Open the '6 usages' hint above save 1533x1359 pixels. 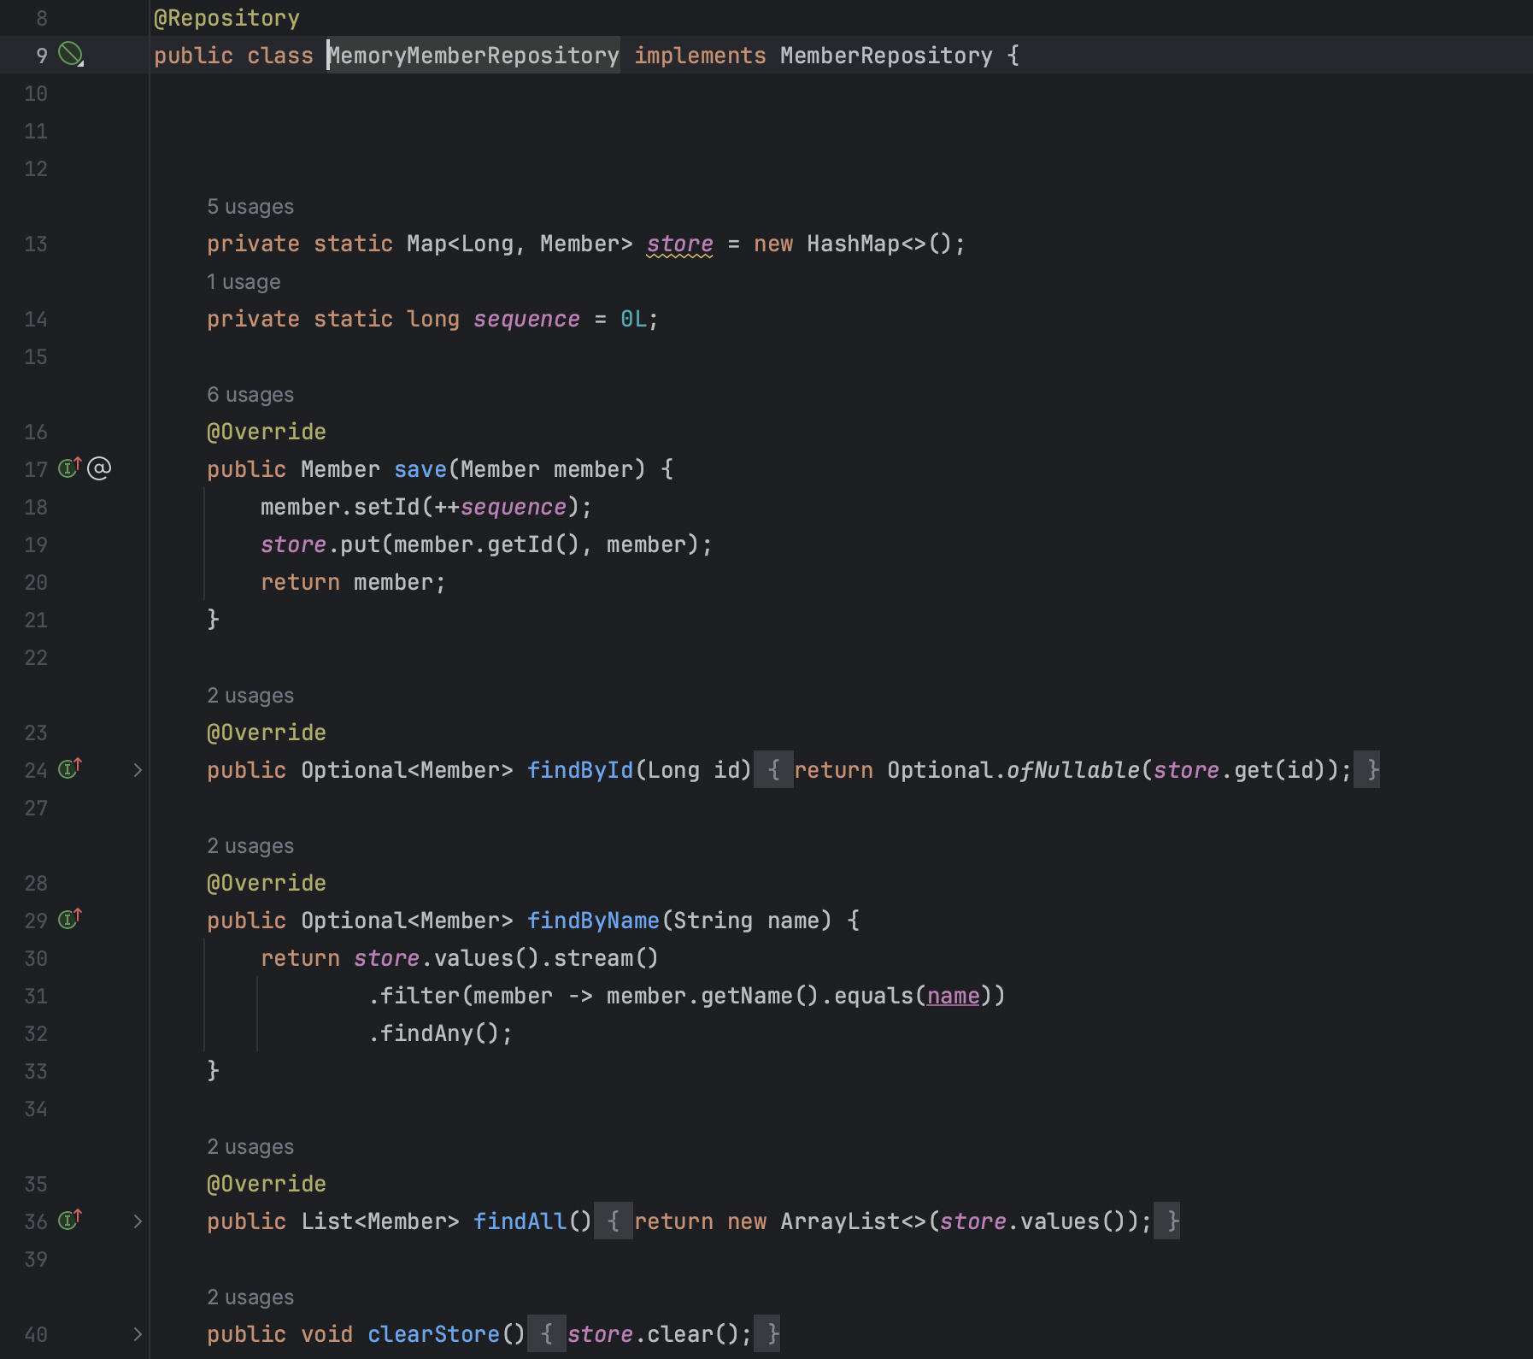click(250, 395)
